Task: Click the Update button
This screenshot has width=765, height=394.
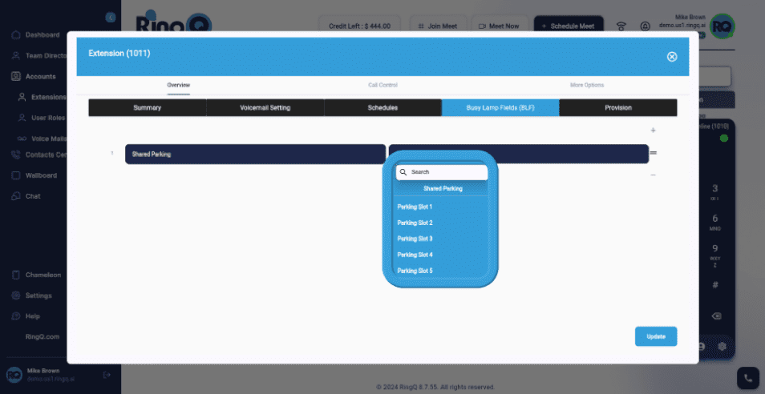Action: pos(656,336)
